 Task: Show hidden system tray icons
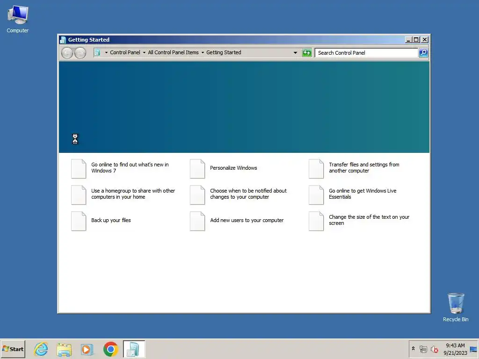click(x=413, y=348)
